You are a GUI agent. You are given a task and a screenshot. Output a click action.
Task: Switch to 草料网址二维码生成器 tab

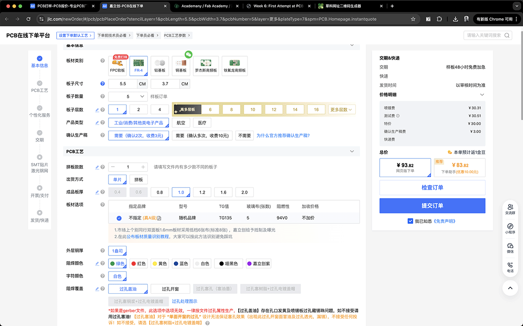pos(350,6)
